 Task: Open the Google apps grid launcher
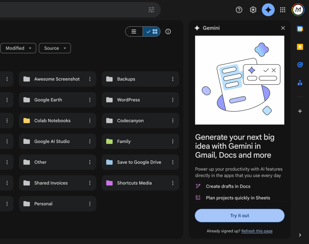click(283, 10)
